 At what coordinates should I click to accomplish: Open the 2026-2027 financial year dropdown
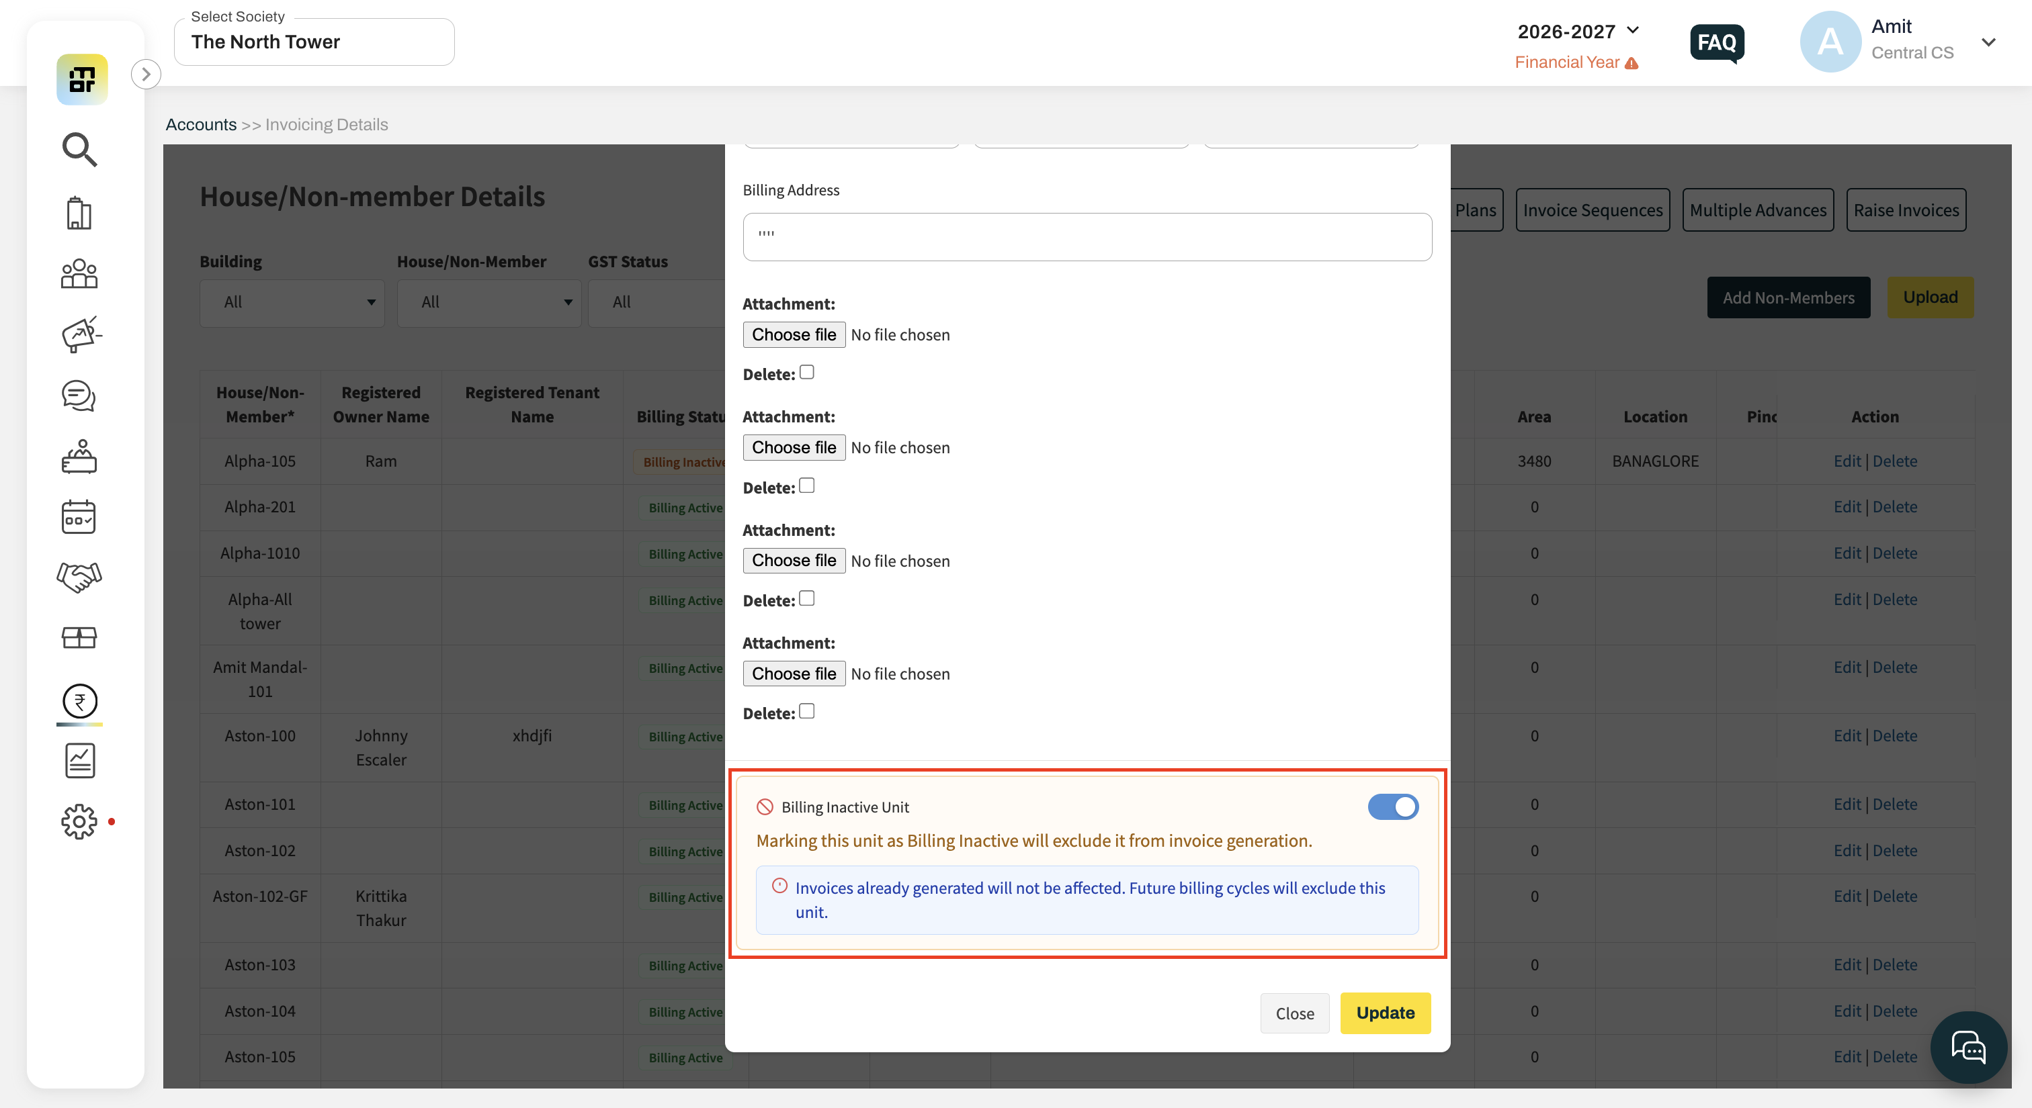[x=1578, y=32]
